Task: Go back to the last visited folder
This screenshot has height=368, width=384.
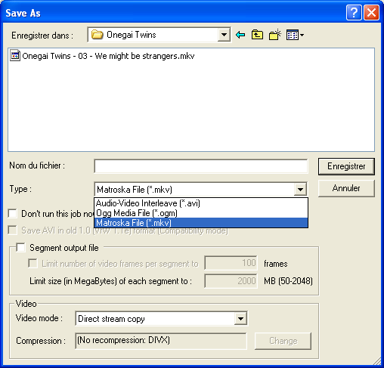Action: coord(240,35)
